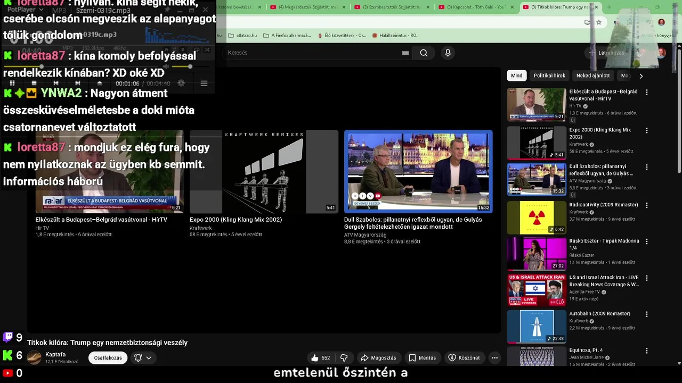The width and height of the screenshot is (682, 383).
Task: Skip to previous track in PotPlayer
Action: coord(56,84)
